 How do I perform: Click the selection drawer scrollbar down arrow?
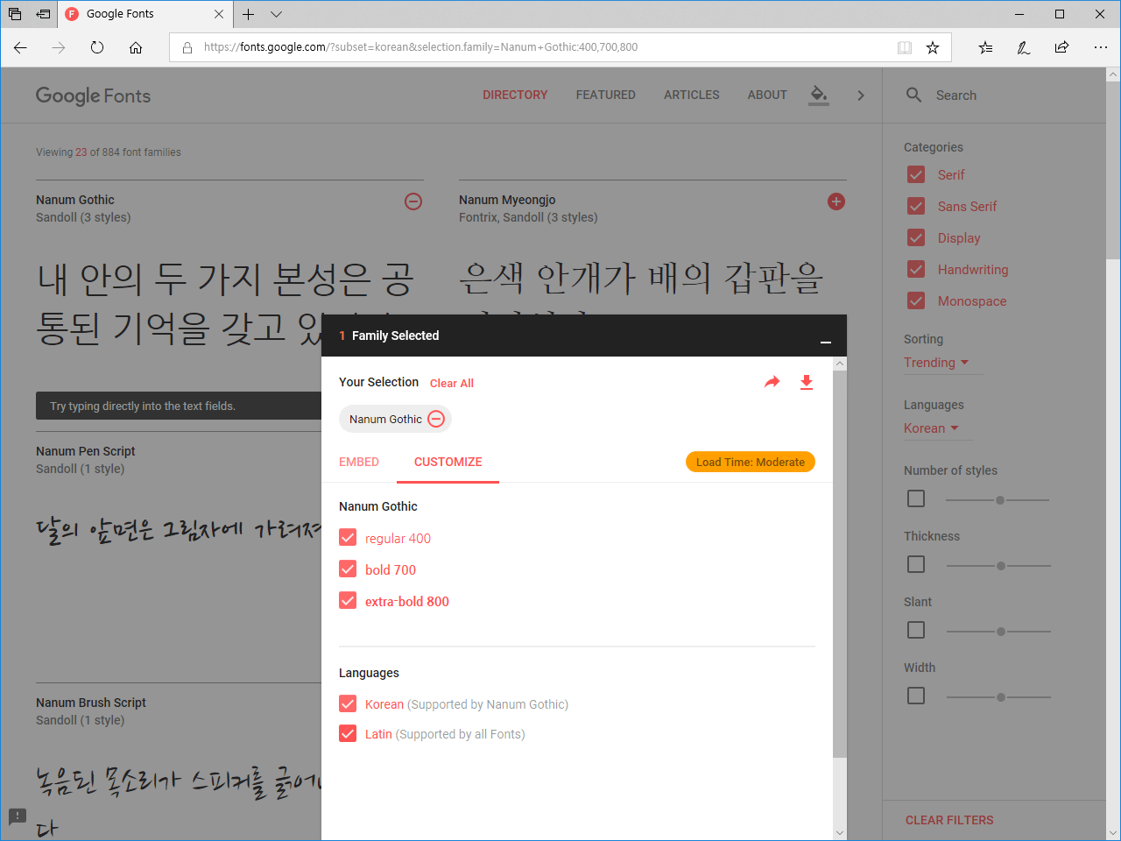(840, 833)
